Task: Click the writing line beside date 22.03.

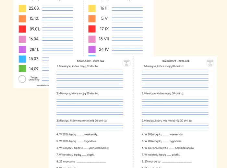Action: (57, 8)
